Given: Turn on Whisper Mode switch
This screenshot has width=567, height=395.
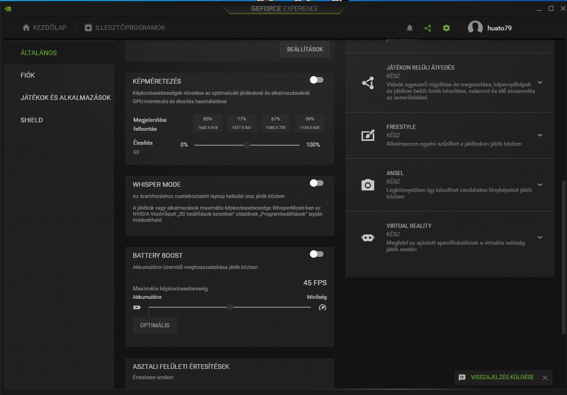Looking at the screenshot, I should (x=316, y=183).
